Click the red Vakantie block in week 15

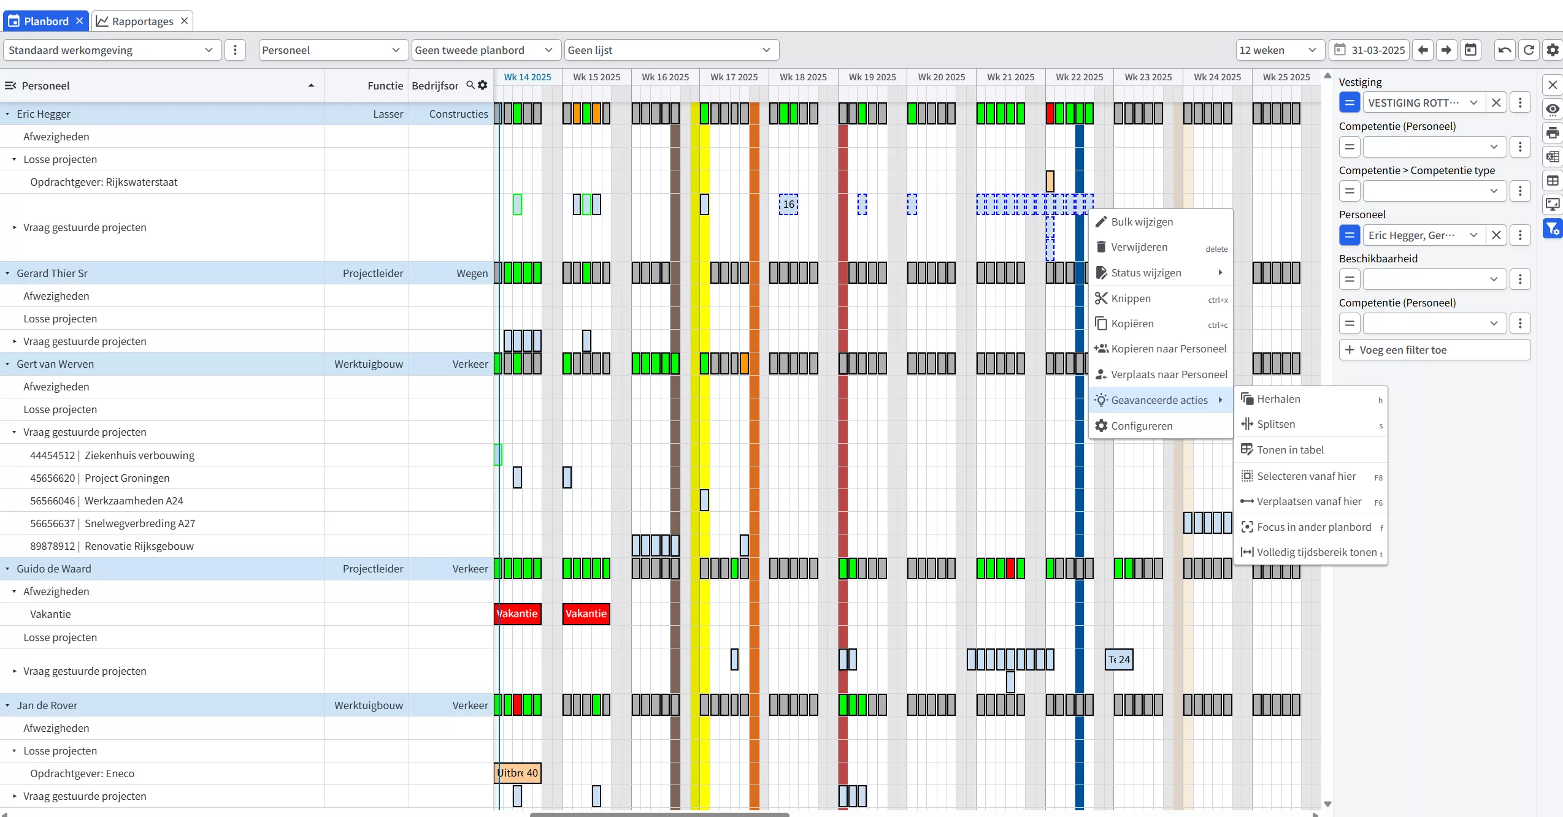[x=586, y=614]
